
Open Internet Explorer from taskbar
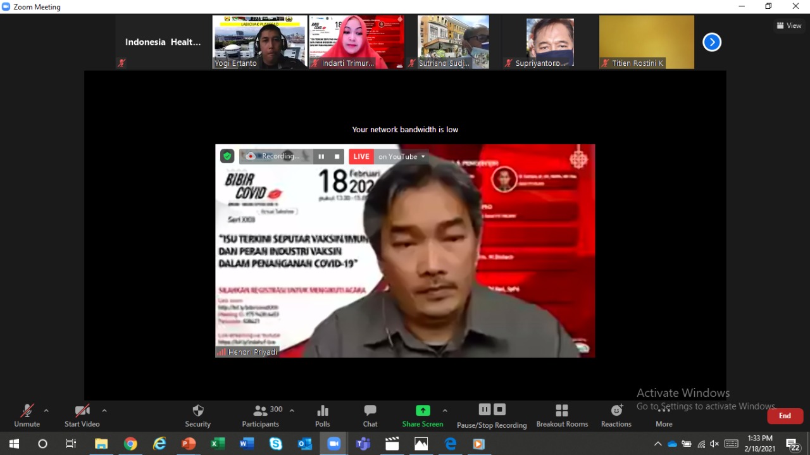click(159, 444)
